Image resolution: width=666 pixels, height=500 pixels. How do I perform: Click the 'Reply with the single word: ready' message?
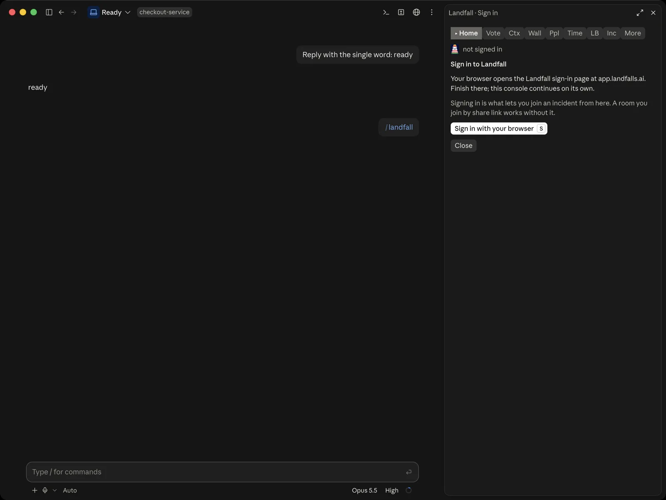click(358, 55)
